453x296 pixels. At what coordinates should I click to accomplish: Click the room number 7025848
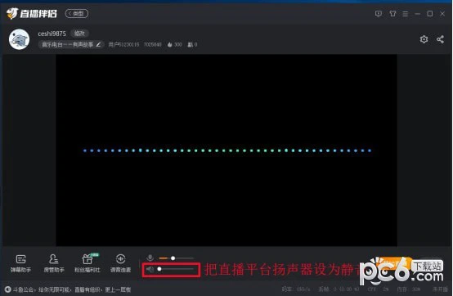pos(153,44)
